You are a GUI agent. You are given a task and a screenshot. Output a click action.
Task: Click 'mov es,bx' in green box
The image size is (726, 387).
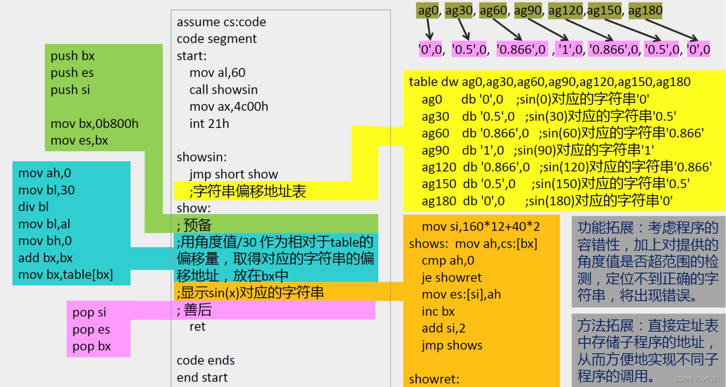pos(79,141)
